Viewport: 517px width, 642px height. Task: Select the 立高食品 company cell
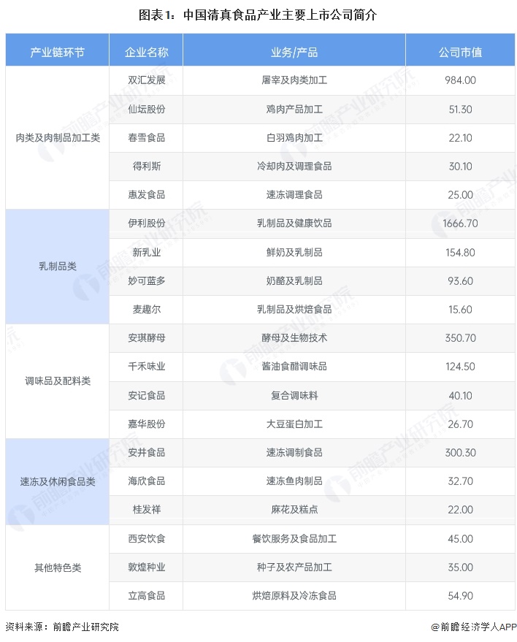146,596
